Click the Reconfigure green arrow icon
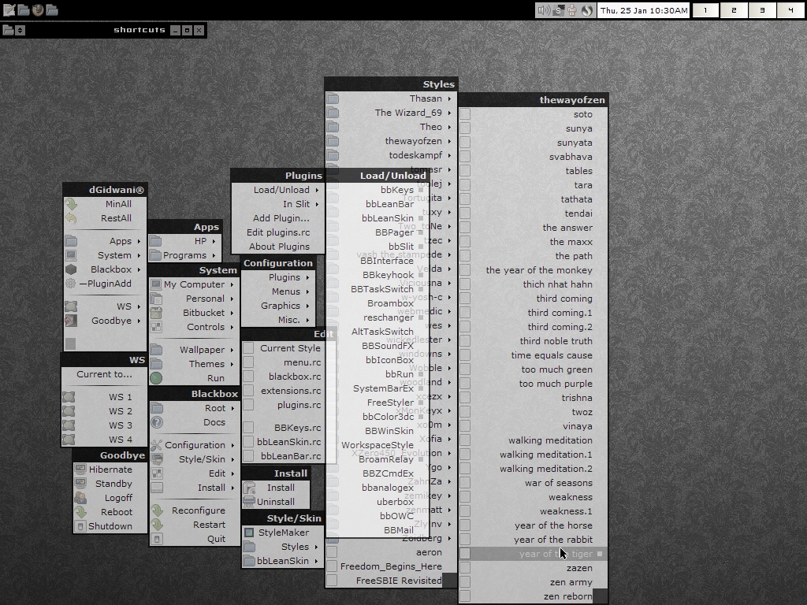 point(157,510)
